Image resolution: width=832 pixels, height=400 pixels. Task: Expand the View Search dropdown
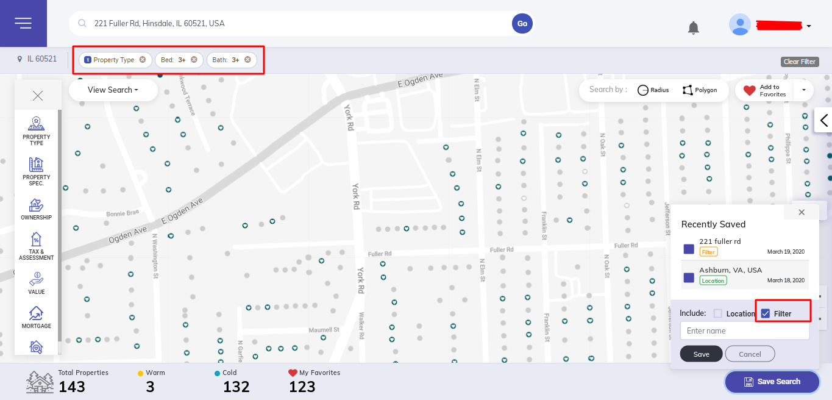click(x=113, y=90)
